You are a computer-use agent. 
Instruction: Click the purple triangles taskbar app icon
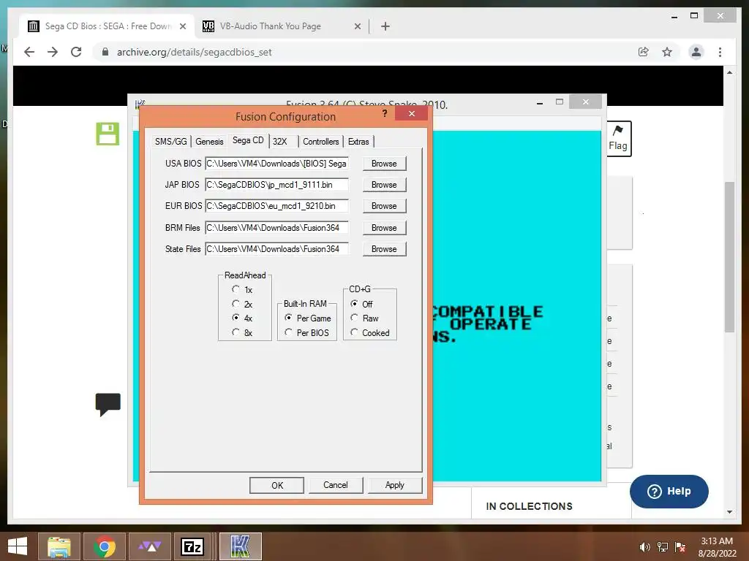click(150, 546)
